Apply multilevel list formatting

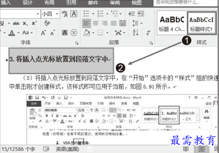(114, 14)
